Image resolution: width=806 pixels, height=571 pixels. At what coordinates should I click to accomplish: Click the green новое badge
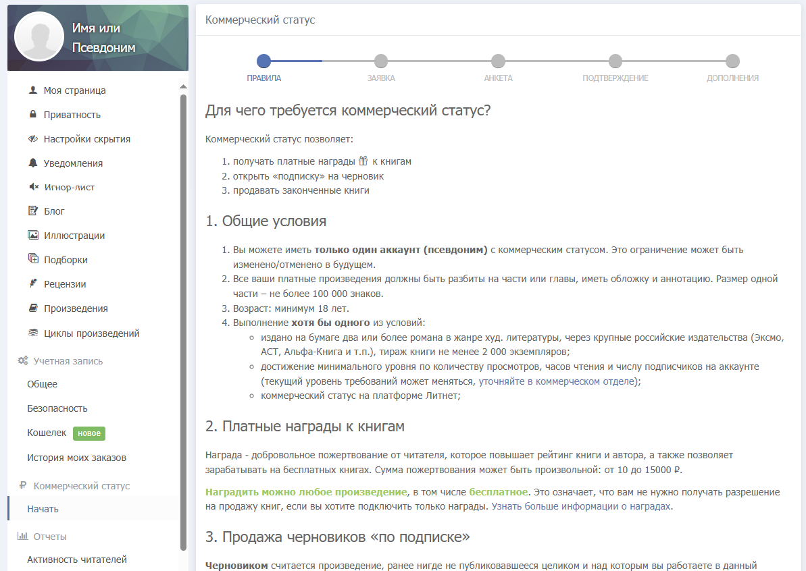point(89,433)
